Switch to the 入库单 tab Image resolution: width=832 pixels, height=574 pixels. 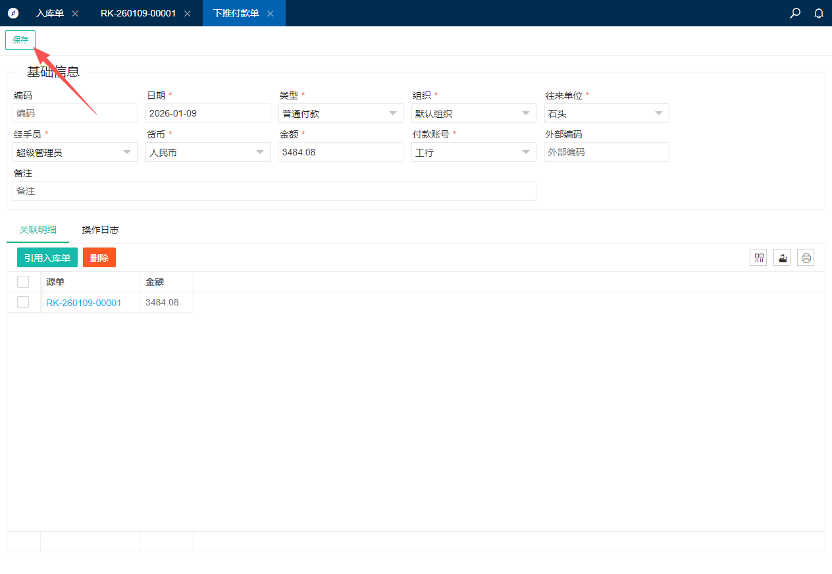(x=50, y=13)
